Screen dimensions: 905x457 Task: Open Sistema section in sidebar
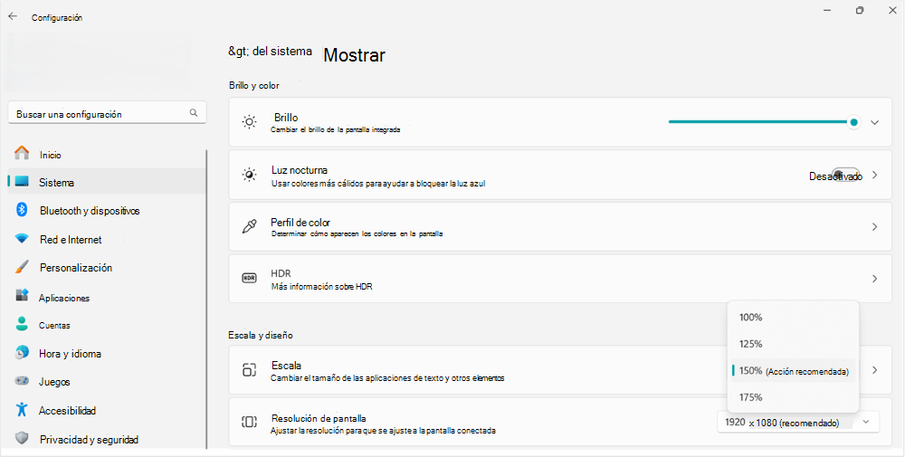click(x=107, y=182)
